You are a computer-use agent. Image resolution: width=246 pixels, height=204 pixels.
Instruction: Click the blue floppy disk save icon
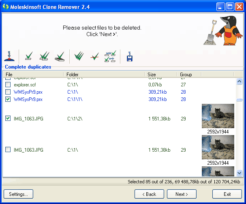click(x=130, y=56)
